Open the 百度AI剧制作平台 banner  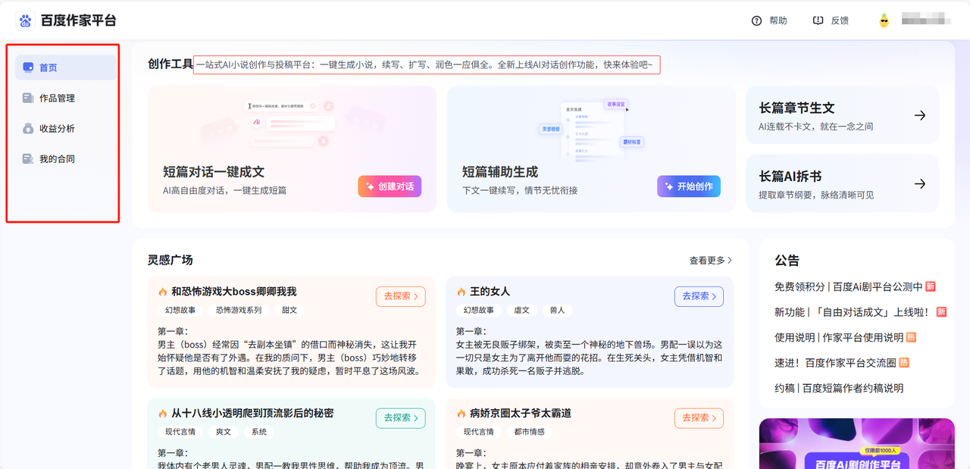(856, 443)
